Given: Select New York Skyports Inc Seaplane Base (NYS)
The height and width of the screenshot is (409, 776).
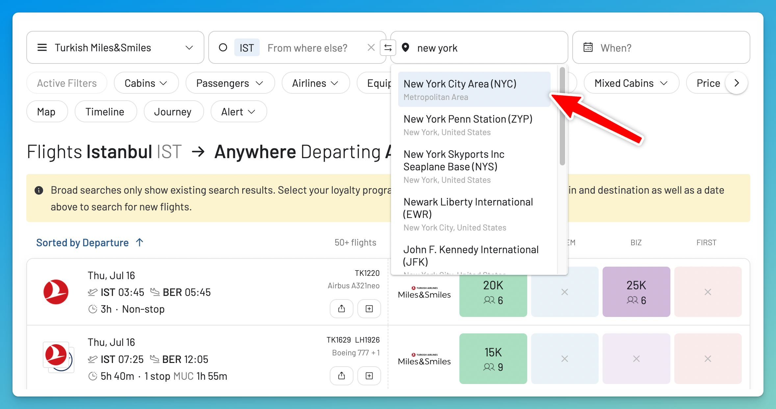Looking at the screenshot, I should (x=474, y=166).
